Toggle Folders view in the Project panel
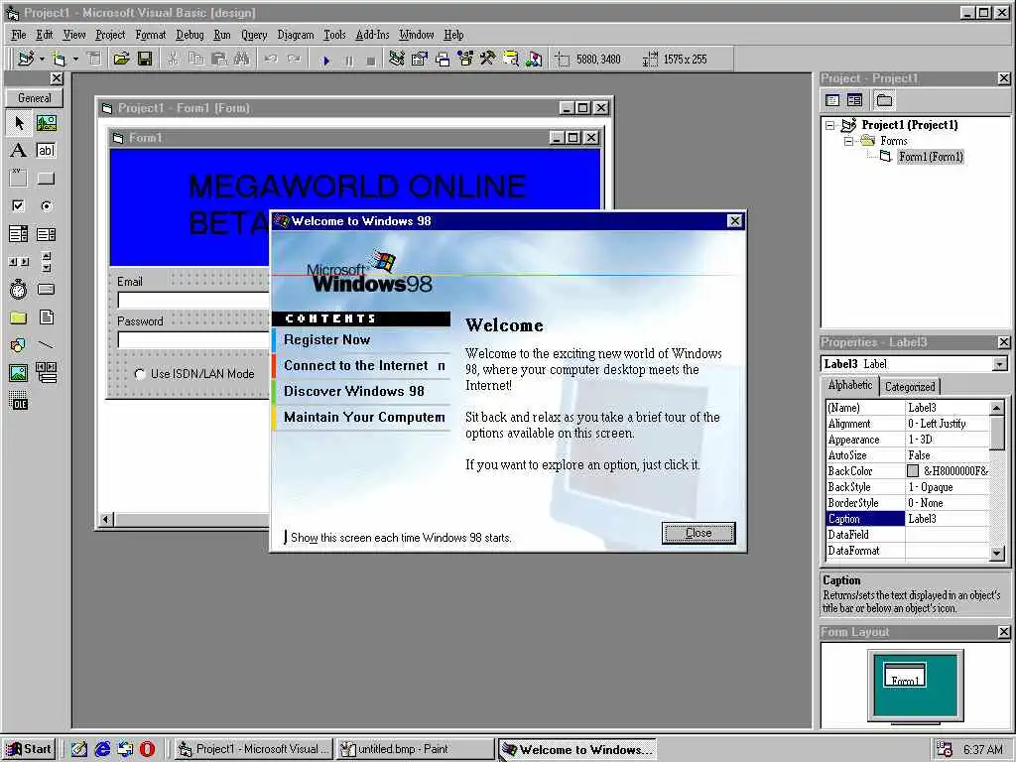 [x=884, y=100]
